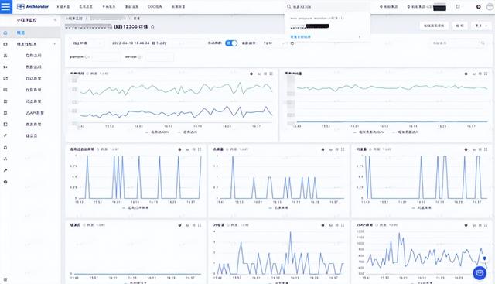
Task: Click the magnifier icon in the sidebar header
Action: [55, 20]
